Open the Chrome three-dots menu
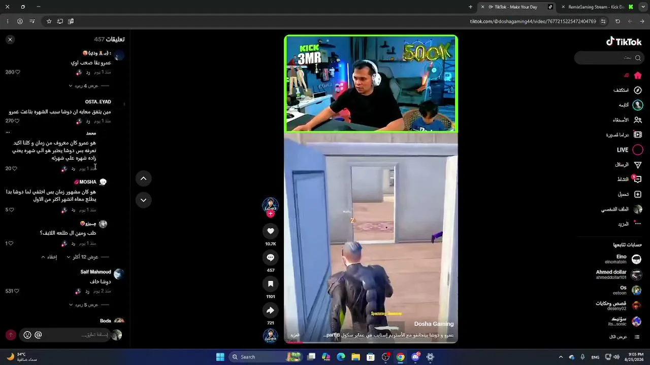This screenshot has height=365, width=650. tap(8, 21)
